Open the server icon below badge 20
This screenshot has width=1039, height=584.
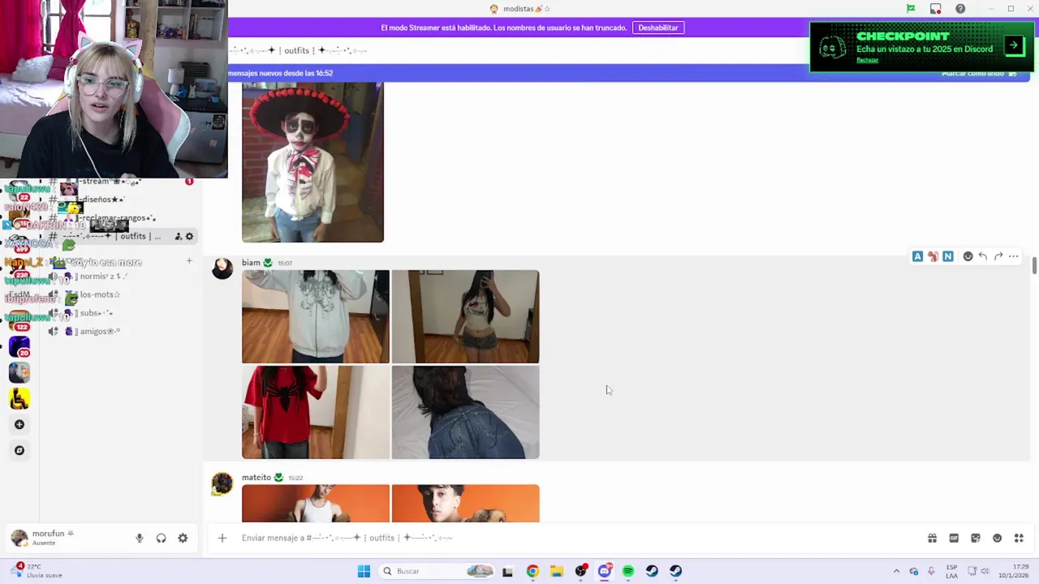[19, 372]
